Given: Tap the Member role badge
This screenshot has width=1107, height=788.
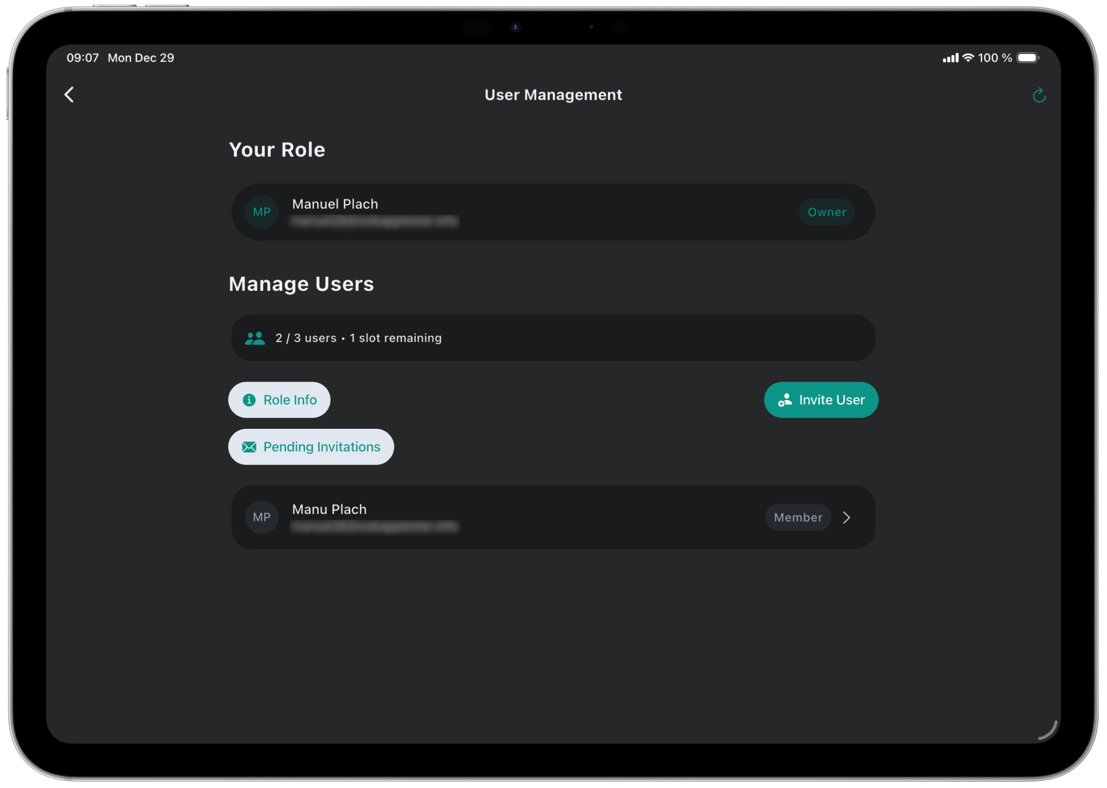Looking at the screenshot, I should click(x=797, y=518).
